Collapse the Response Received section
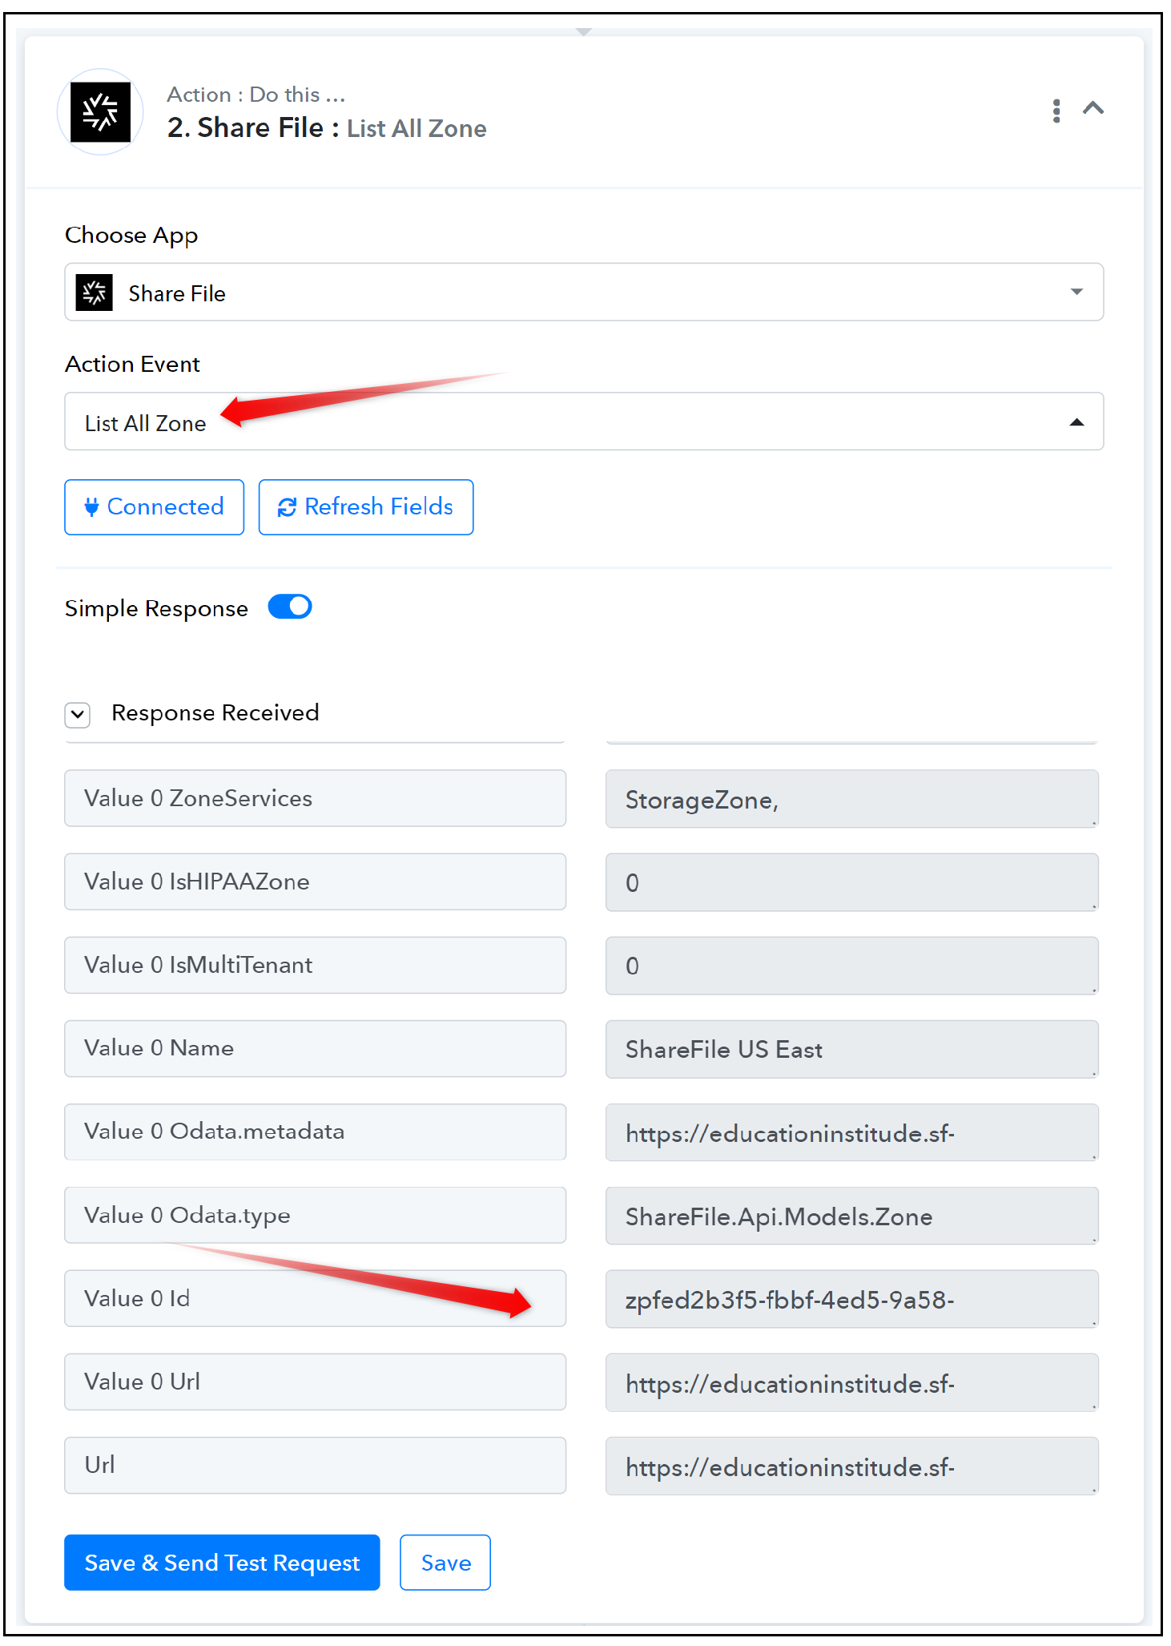 point(78,714)
